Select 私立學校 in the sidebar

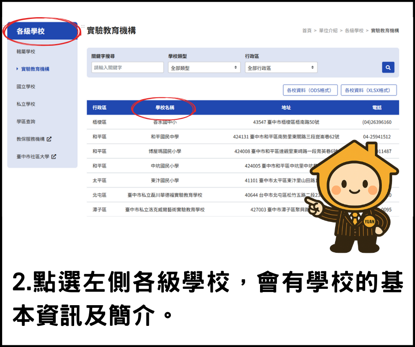[x=26, y=104]
